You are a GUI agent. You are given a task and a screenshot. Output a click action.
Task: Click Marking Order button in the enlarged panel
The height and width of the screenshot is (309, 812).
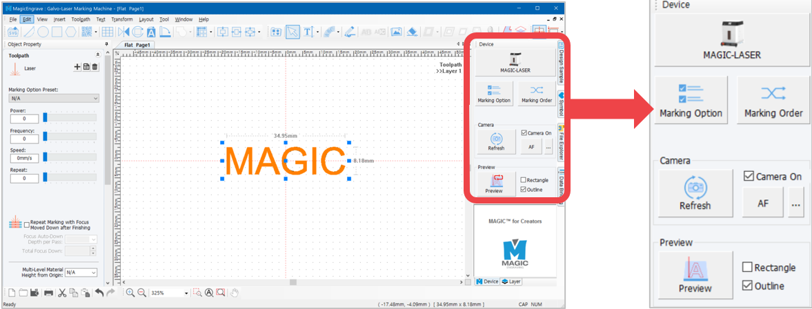tap(773, 100)
